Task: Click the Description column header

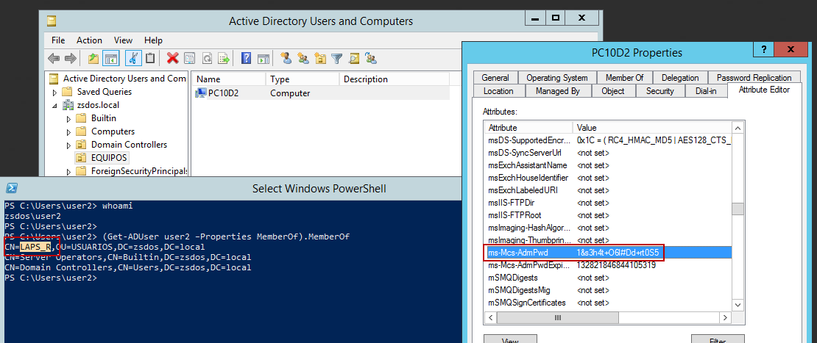Action: click(394, 79)
